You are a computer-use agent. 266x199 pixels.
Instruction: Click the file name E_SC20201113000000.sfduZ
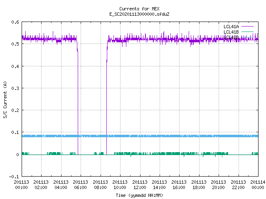(x=139, y=14)
